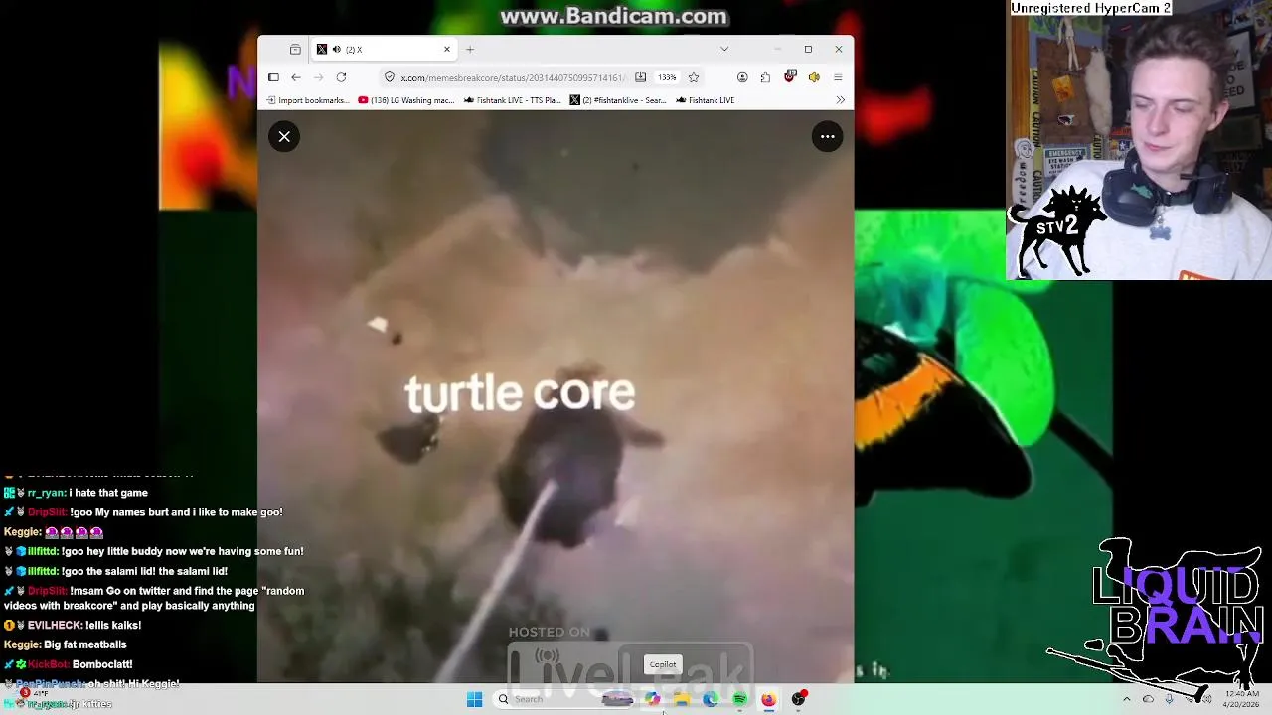The image size is (1272, 715).
Task: Bookmark this page with the star icon
Action: click(694, 77)
